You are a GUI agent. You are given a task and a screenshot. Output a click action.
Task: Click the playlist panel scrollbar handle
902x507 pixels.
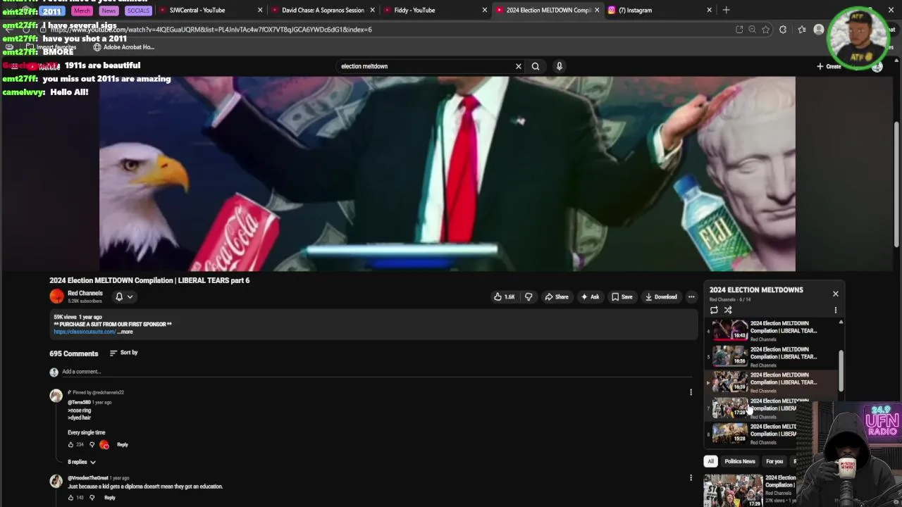click(x=841, y=370)
